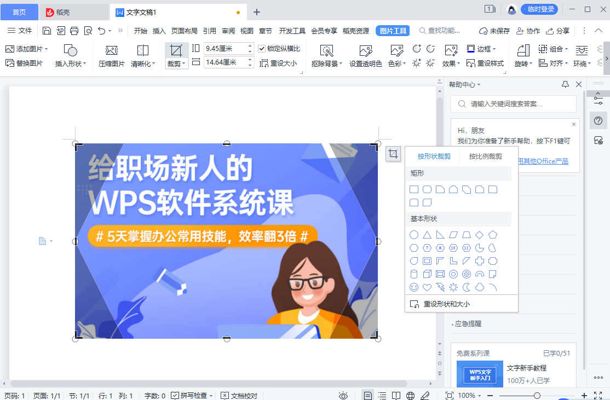The image size is (610, 400).
Task: Click Reset Size (重设大小) button
Action: pyautogui.click(x=278, y=63)
